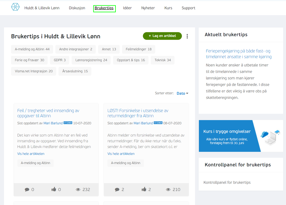Select Visma.net Integrasjon 20 tag
The width and height of the screenshot is (286, 205).
(34, 71)
